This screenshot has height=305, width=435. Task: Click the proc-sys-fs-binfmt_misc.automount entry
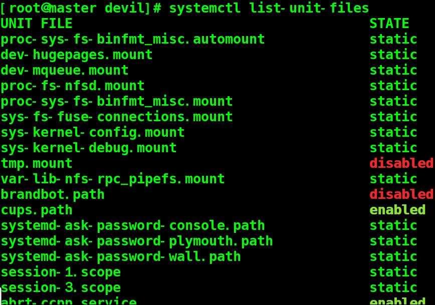pyautogui.click(x=133, y=39)
